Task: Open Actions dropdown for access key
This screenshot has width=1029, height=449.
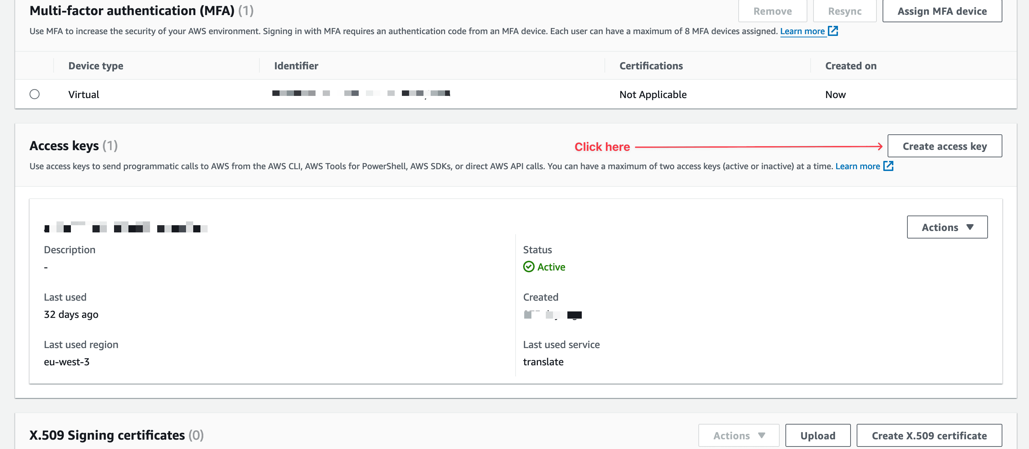Action: [x=946, y=227]
